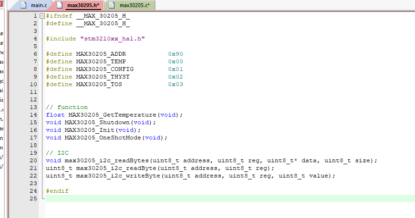This screenshot has width=415, height=218.
Task: Click the file icon on max30205.h tab
Action: (60, 6)
